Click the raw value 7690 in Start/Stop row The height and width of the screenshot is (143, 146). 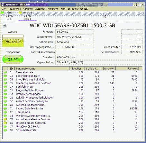tap(134, 80)
